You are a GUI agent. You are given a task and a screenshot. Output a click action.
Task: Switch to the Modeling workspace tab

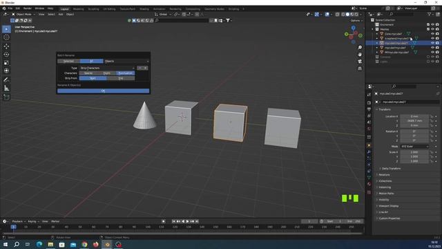coord(78,9)
